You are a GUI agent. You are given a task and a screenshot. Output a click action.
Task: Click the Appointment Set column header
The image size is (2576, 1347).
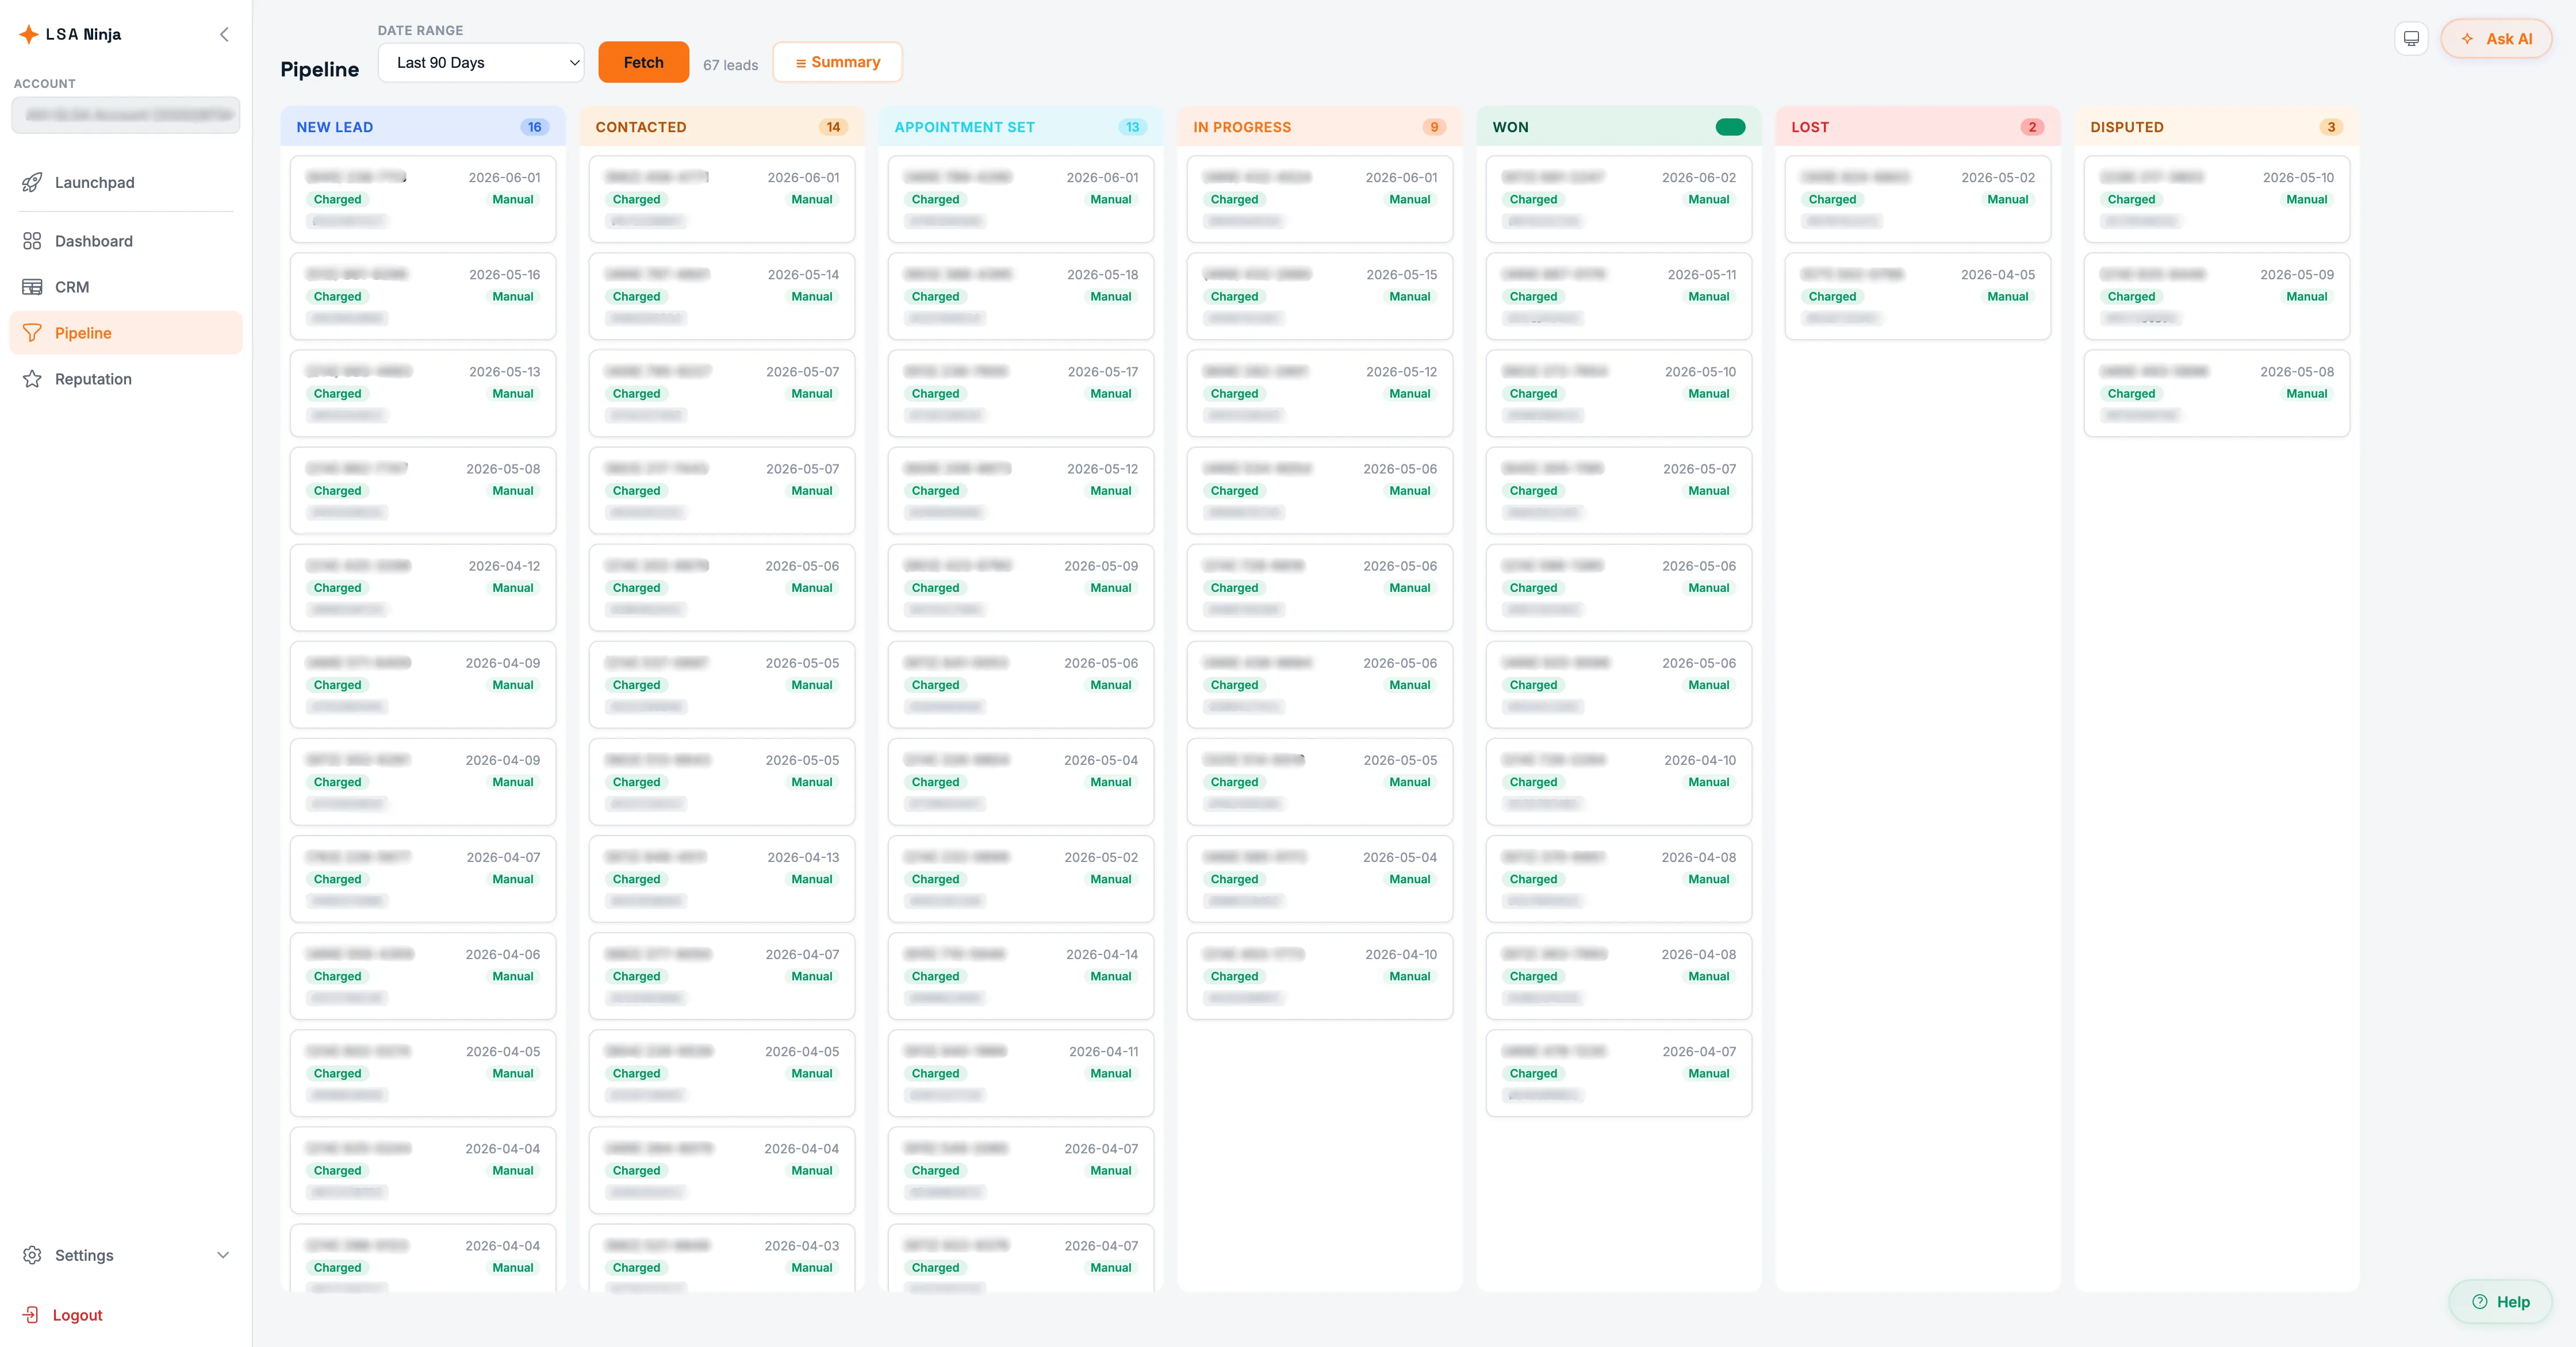[x=1020, y=127]
